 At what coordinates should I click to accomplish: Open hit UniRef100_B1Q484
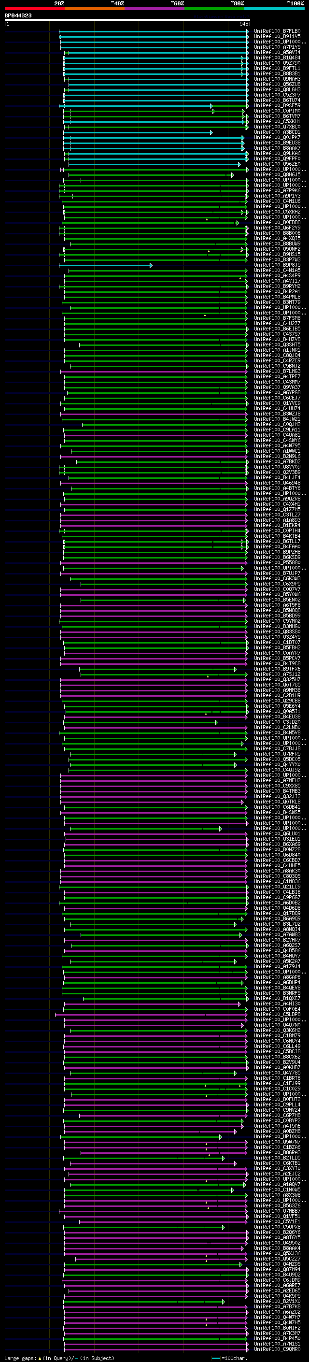[277, 57]
